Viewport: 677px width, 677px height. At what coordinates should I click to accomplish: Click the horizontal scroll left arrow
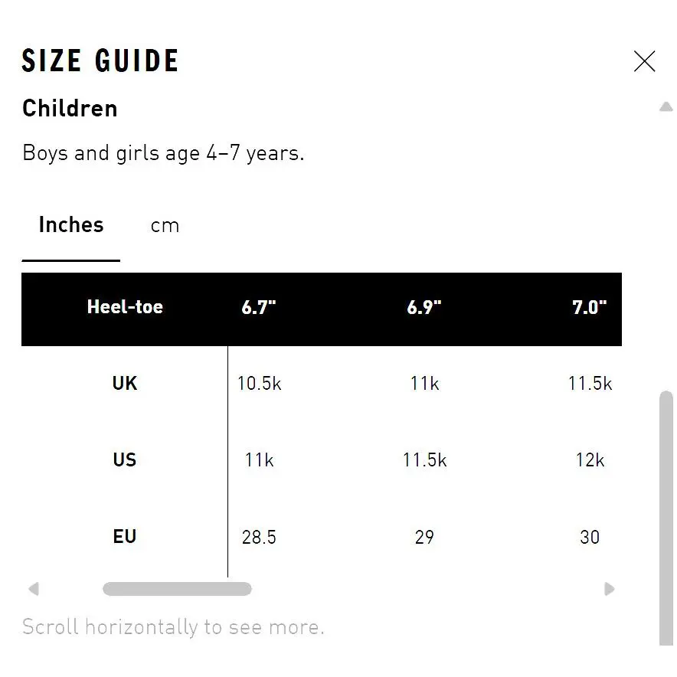34,589
